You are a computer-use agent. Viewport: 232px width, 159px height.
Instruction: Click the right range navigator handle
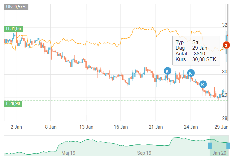(228, 146)
